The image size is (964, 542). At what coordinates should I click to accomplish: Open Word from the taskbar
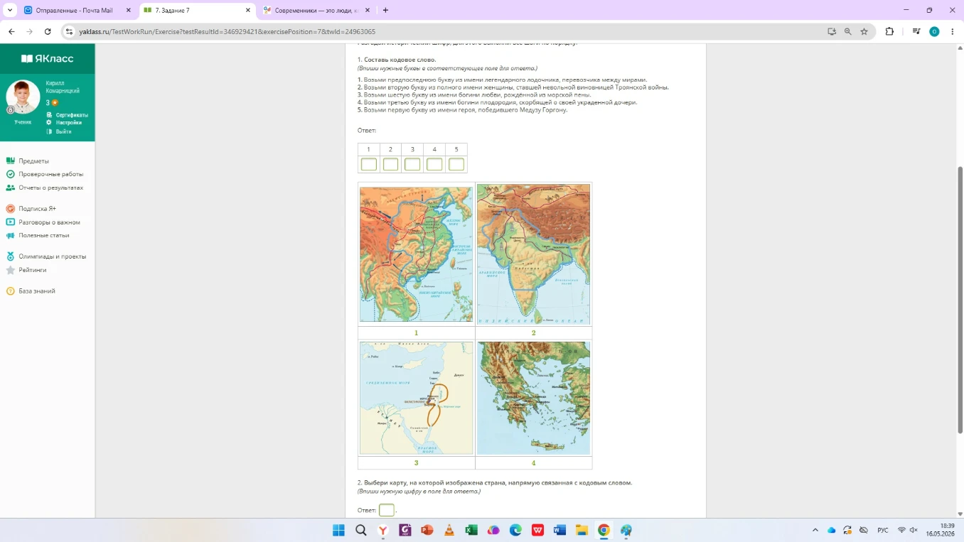pyautogui.click(x=559, y=530)
